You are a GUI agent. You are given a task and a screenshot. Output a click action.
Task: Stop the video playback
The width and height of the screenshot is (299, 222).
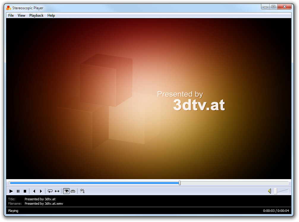(25, 191)
